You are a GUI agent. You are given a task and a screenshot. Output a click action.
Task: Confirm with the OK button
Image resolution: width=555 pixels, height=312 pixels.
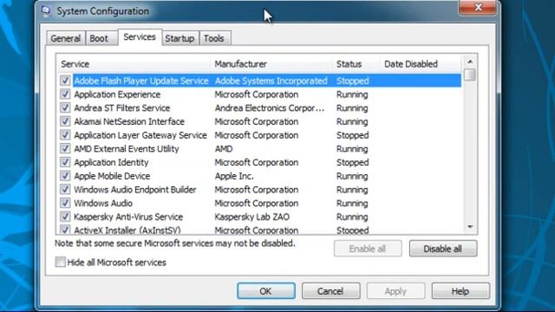(x=266, y=291)
